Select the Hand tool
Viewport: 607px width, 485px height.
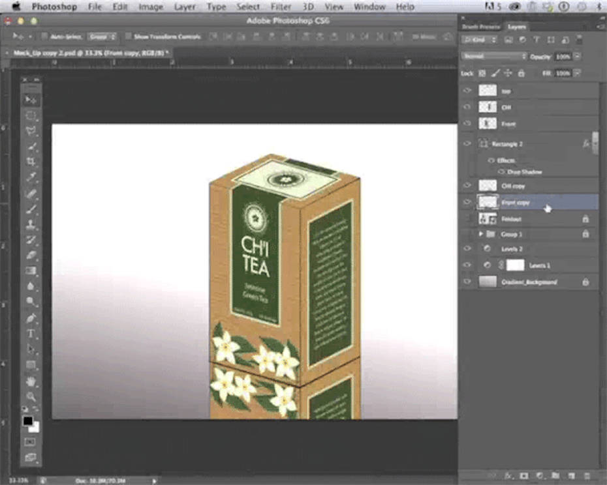click(x=31, y=381)
